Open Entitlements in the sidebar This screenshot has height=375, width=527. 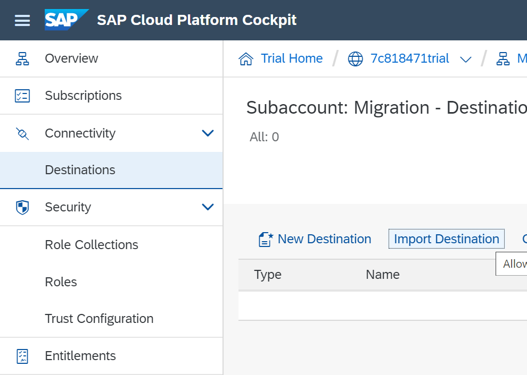(x=111, y=356)
